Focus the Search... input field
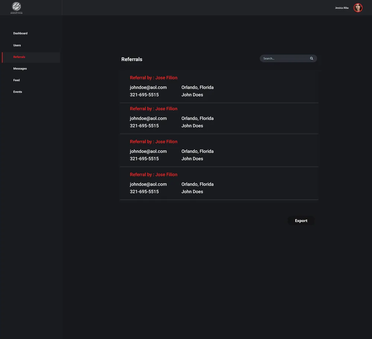 click(288, 58)
